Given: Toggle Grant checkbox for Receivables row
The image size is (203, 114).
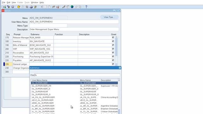Looking at the screenshot, I should tap(113, 53).
